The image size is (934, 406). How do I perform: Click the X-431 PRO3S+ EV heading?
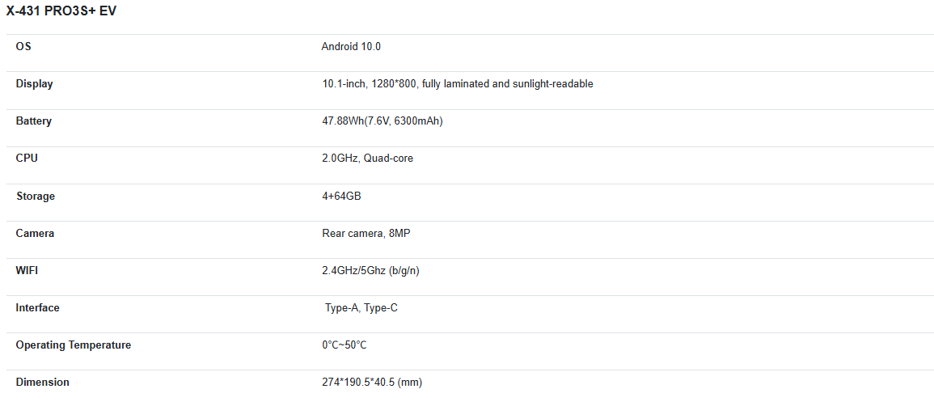tap(61, 12)
